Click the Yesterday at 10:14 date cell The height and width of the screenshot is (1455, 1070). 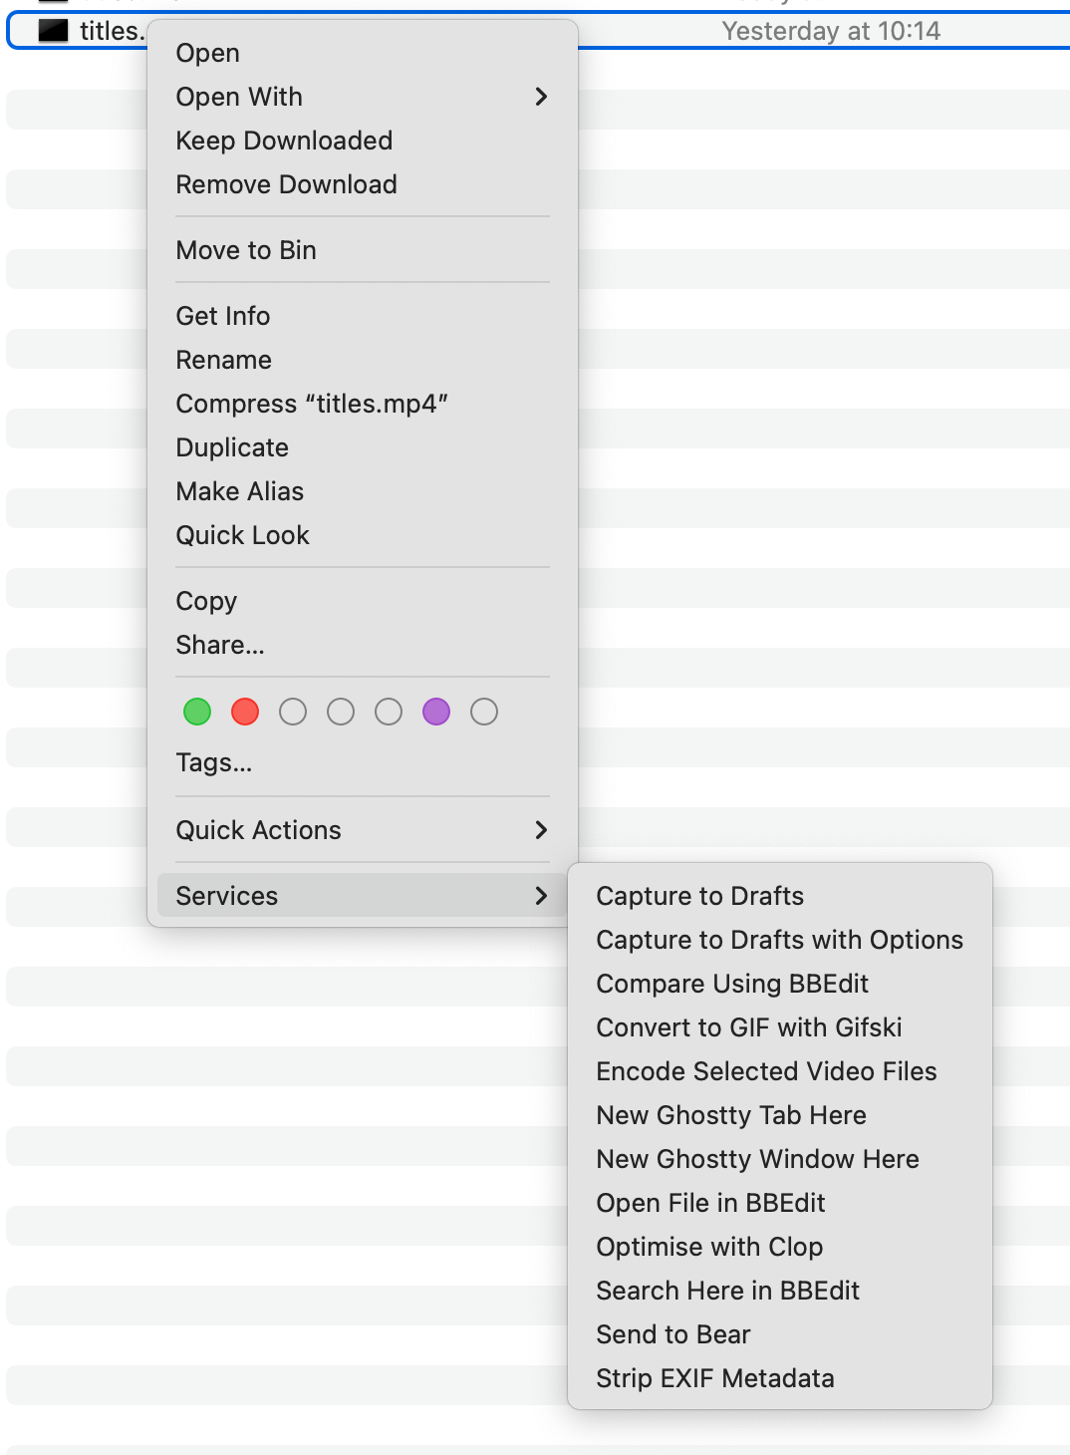pyautogui.click(x=830, y=31)
